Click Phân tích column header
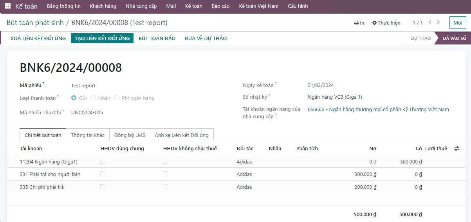Image resolution: width=471 pixels, height=222 pixels. tap(307, 148)
